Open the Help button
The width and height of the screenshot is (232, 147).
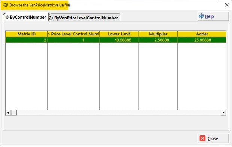tap(213, 16)
